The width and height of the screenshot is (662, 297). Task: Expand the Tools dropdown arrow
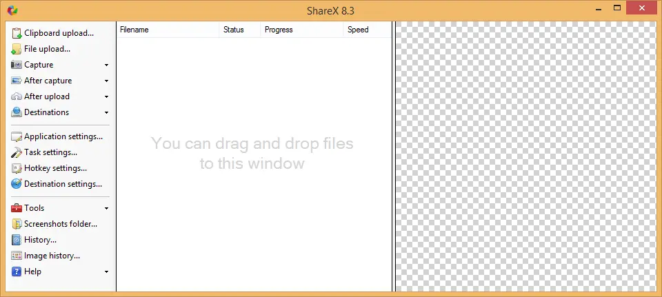(106, 208)
